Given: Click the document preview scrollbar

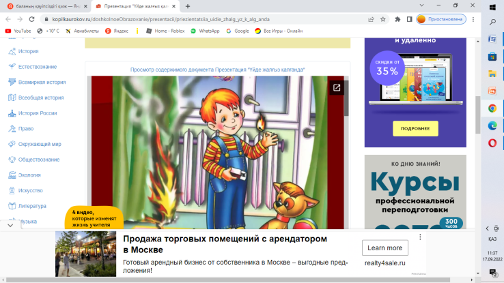Looking at the screenshot, I should point(346,99).
